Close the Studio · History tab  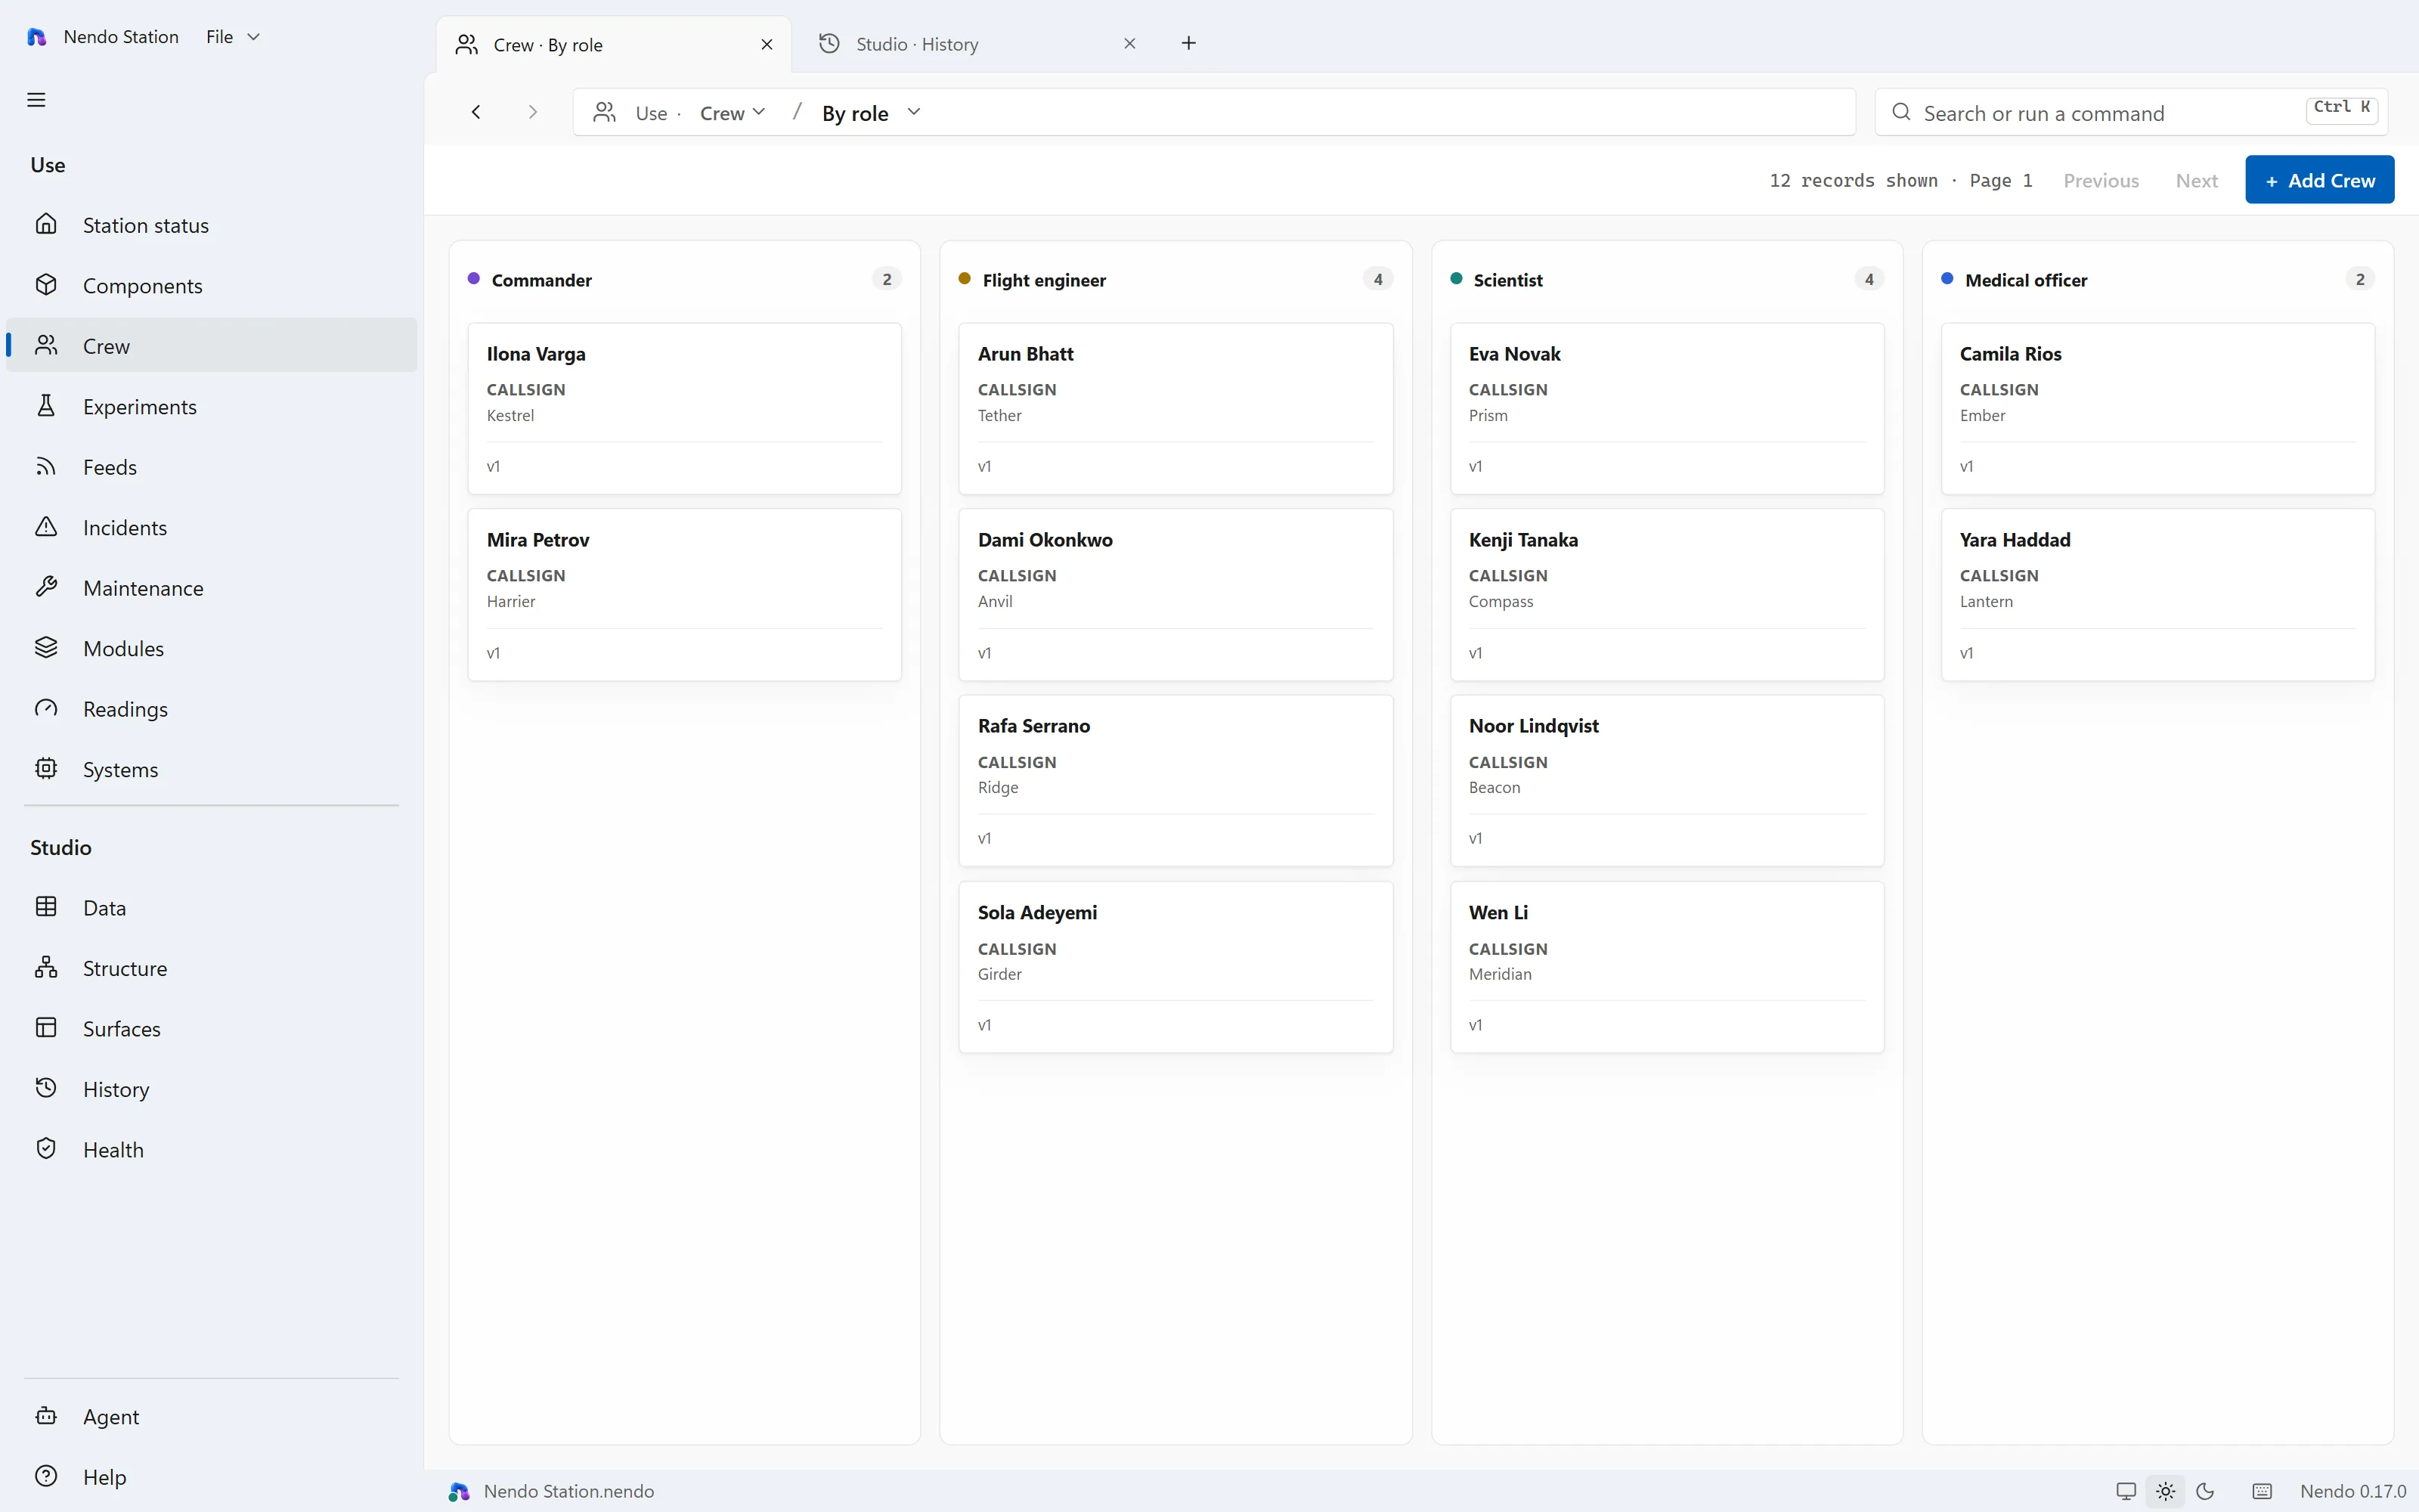(1129, 43)
